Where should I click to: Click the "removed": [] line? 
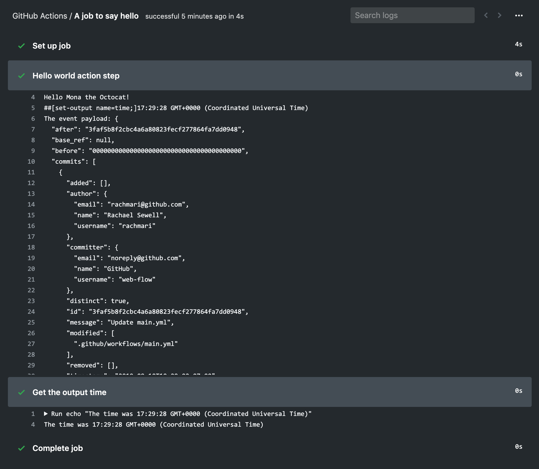pos(92,365)
